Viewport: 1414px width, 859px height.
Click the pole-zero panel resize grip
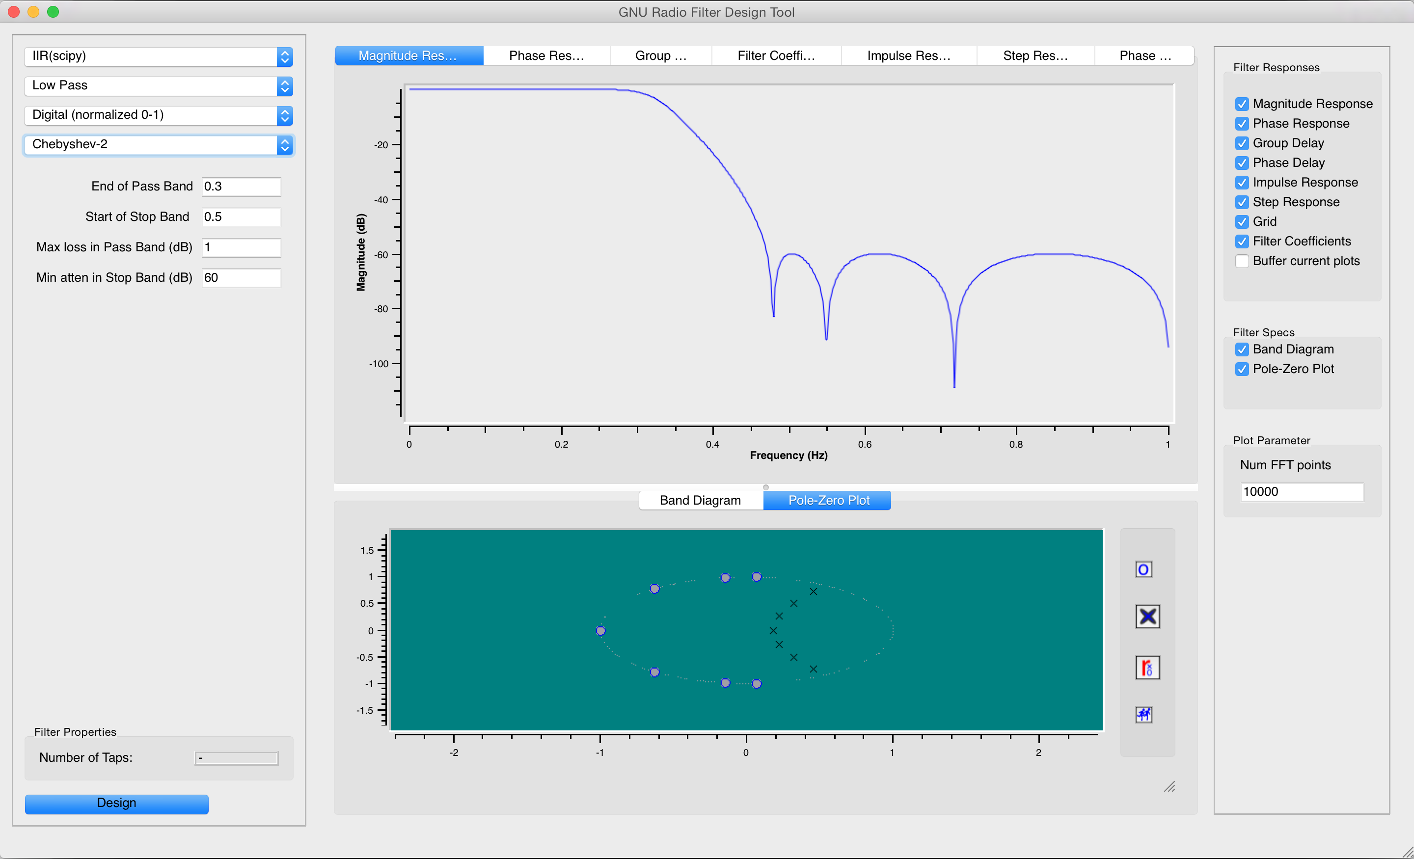(x=1169, y=787)
